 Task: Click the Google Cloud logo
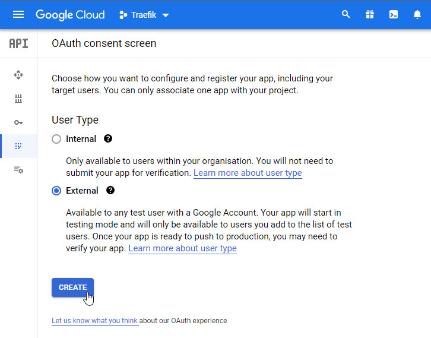[x=70, y=15]
